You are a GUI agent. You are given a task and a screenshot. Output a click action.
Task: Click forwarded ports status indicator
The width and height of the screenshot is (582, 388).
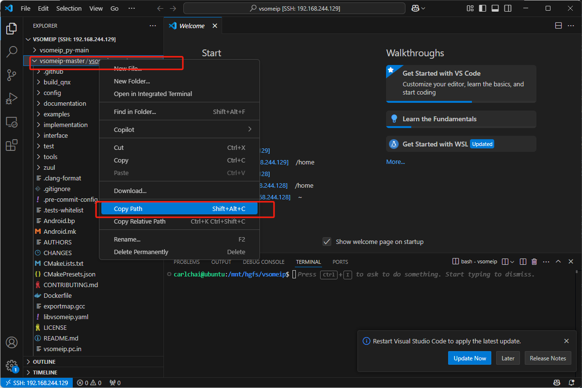click(x=115, y=383)
